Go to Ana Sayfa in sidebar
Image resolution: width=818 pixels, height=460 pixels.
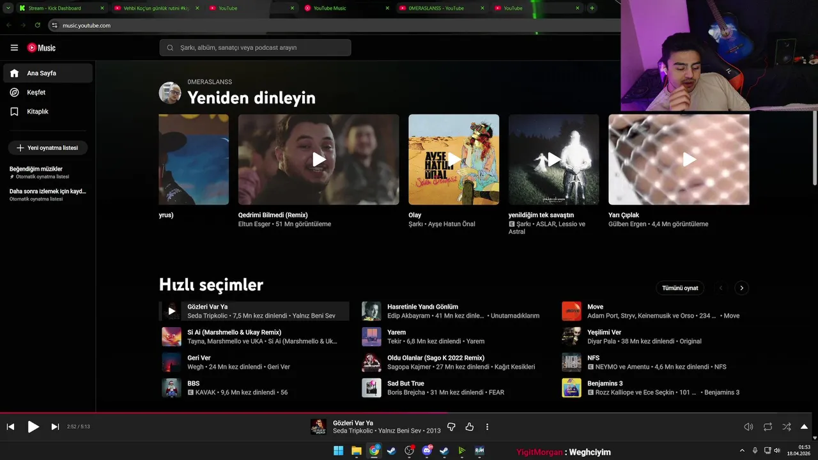coord(48,73)
